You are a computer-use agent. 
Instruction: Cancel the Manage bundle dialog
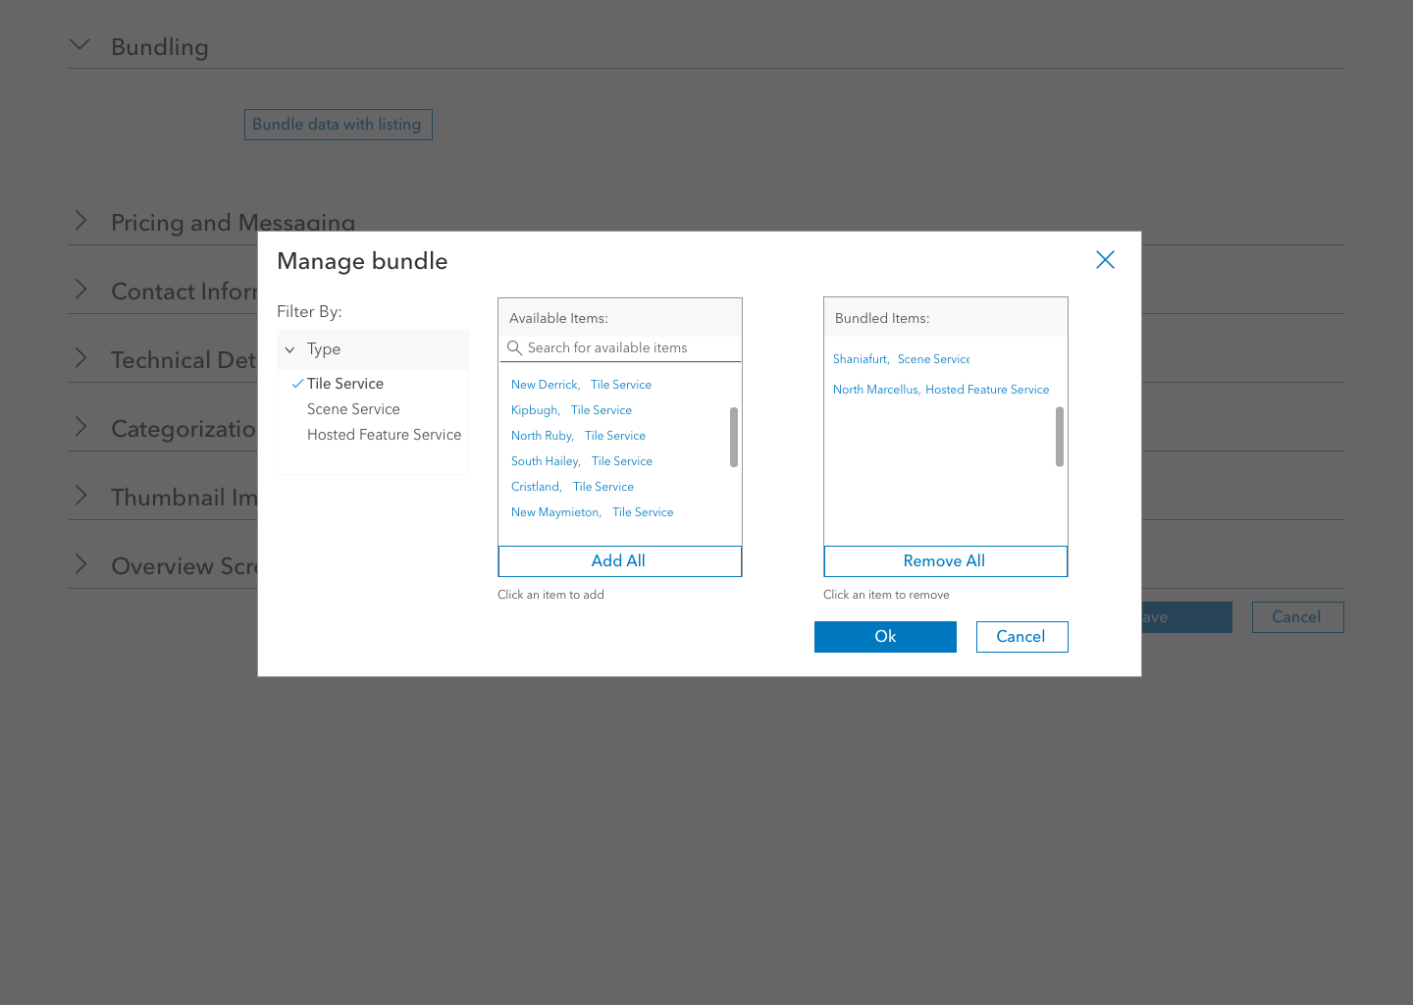pyautogui.click(x=1021, y=637)
